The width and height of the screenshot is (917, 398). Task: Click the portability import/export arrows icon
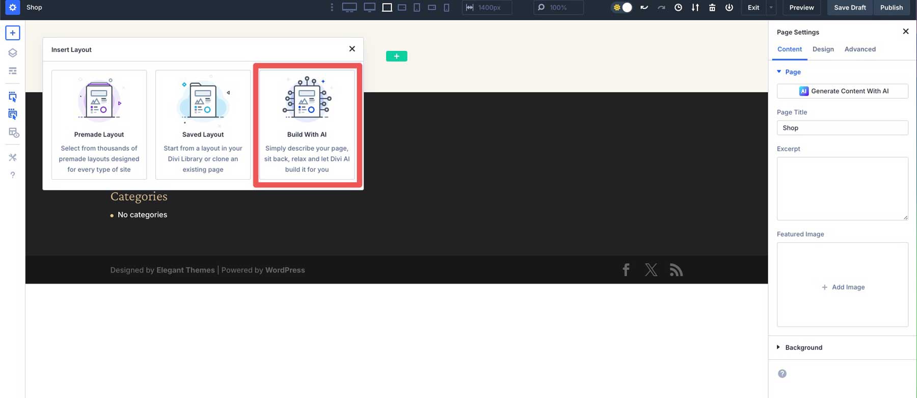[695, 8]
